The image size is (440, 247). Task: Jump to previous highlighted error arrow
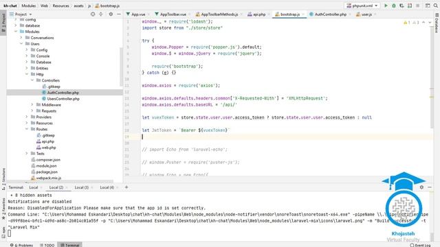coord(423,23)
